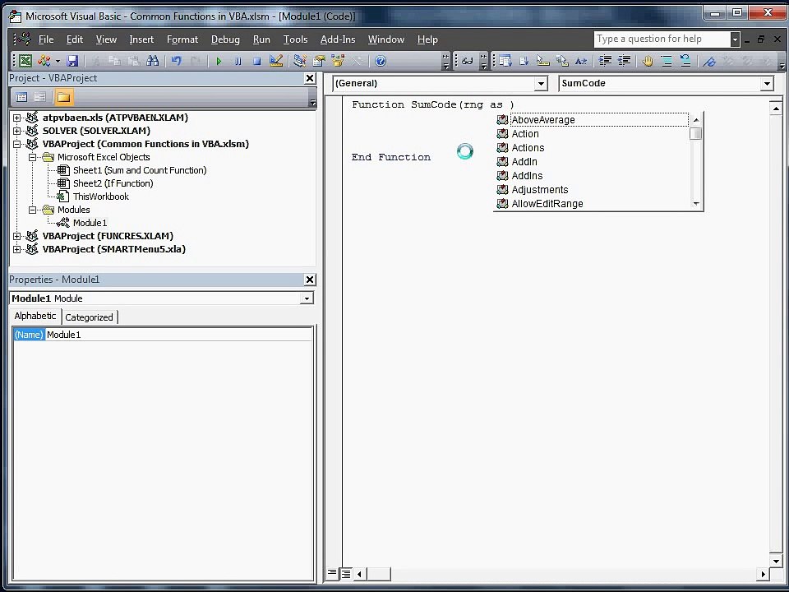Switch to the Categorized tab

[x=89, y=317]
